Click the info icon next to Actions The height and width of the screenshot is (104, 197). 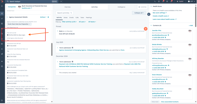coord(48,17)
